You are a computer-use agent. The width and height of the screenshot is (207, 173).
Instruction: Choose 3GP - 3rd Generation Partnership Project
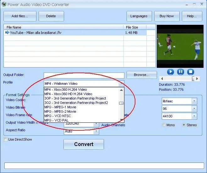(81, 98)
